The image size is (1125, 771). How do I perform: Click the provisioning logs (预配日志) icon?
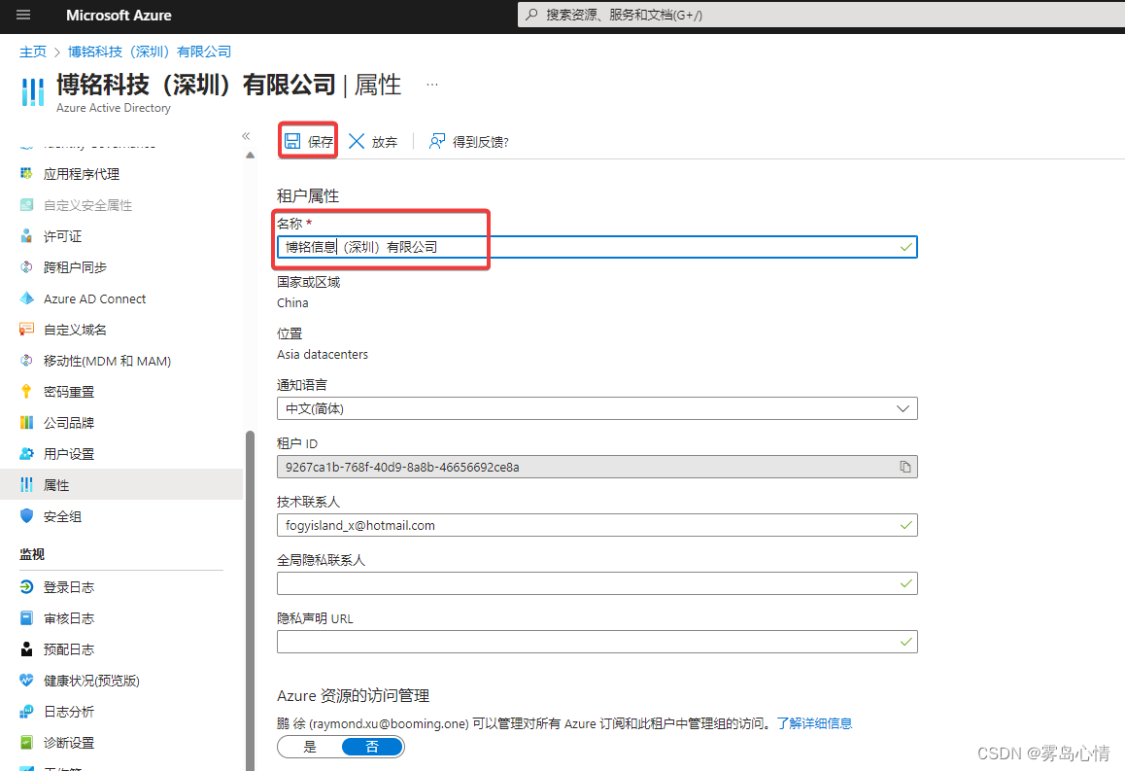(26, 648)
